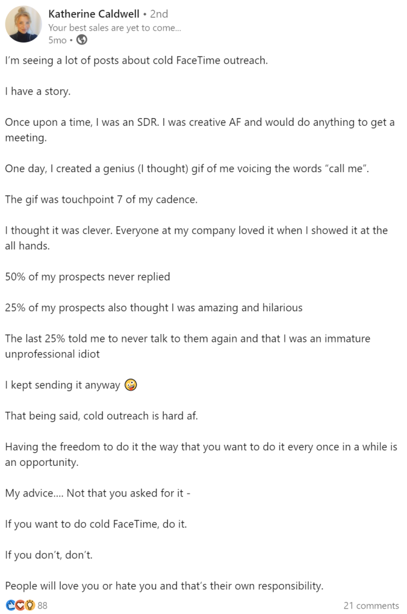
Task: Click the blue thumbs-up Like reaction icon
Action: [11, 605]
